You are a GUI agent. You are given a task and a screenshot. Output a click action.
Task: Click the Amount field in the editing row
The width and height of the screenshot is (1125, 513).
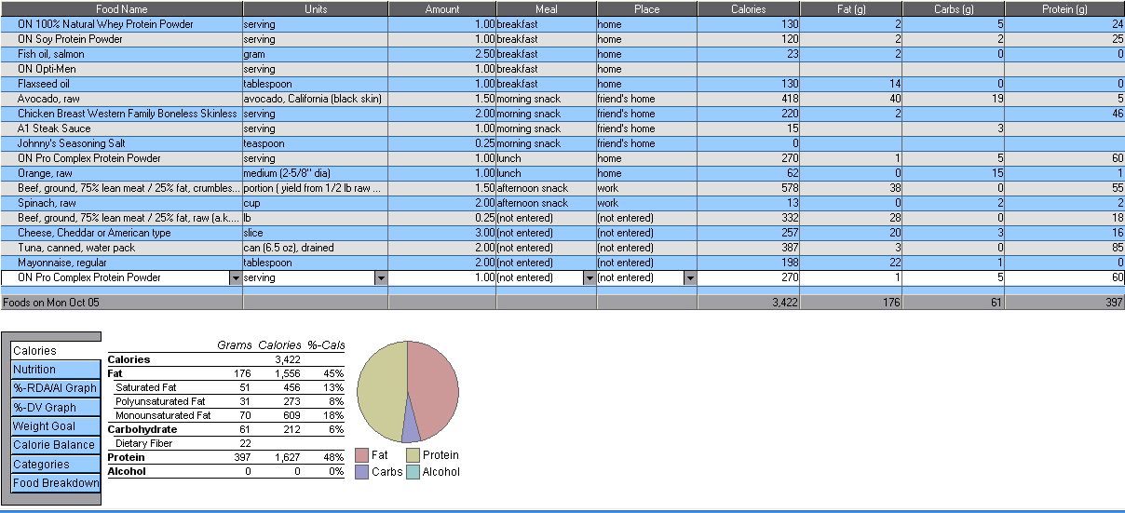click(x=442, y=277)
